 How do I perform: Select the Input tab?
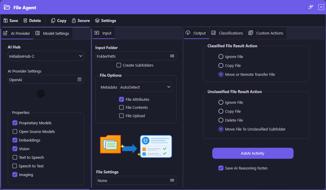point(104,33)
